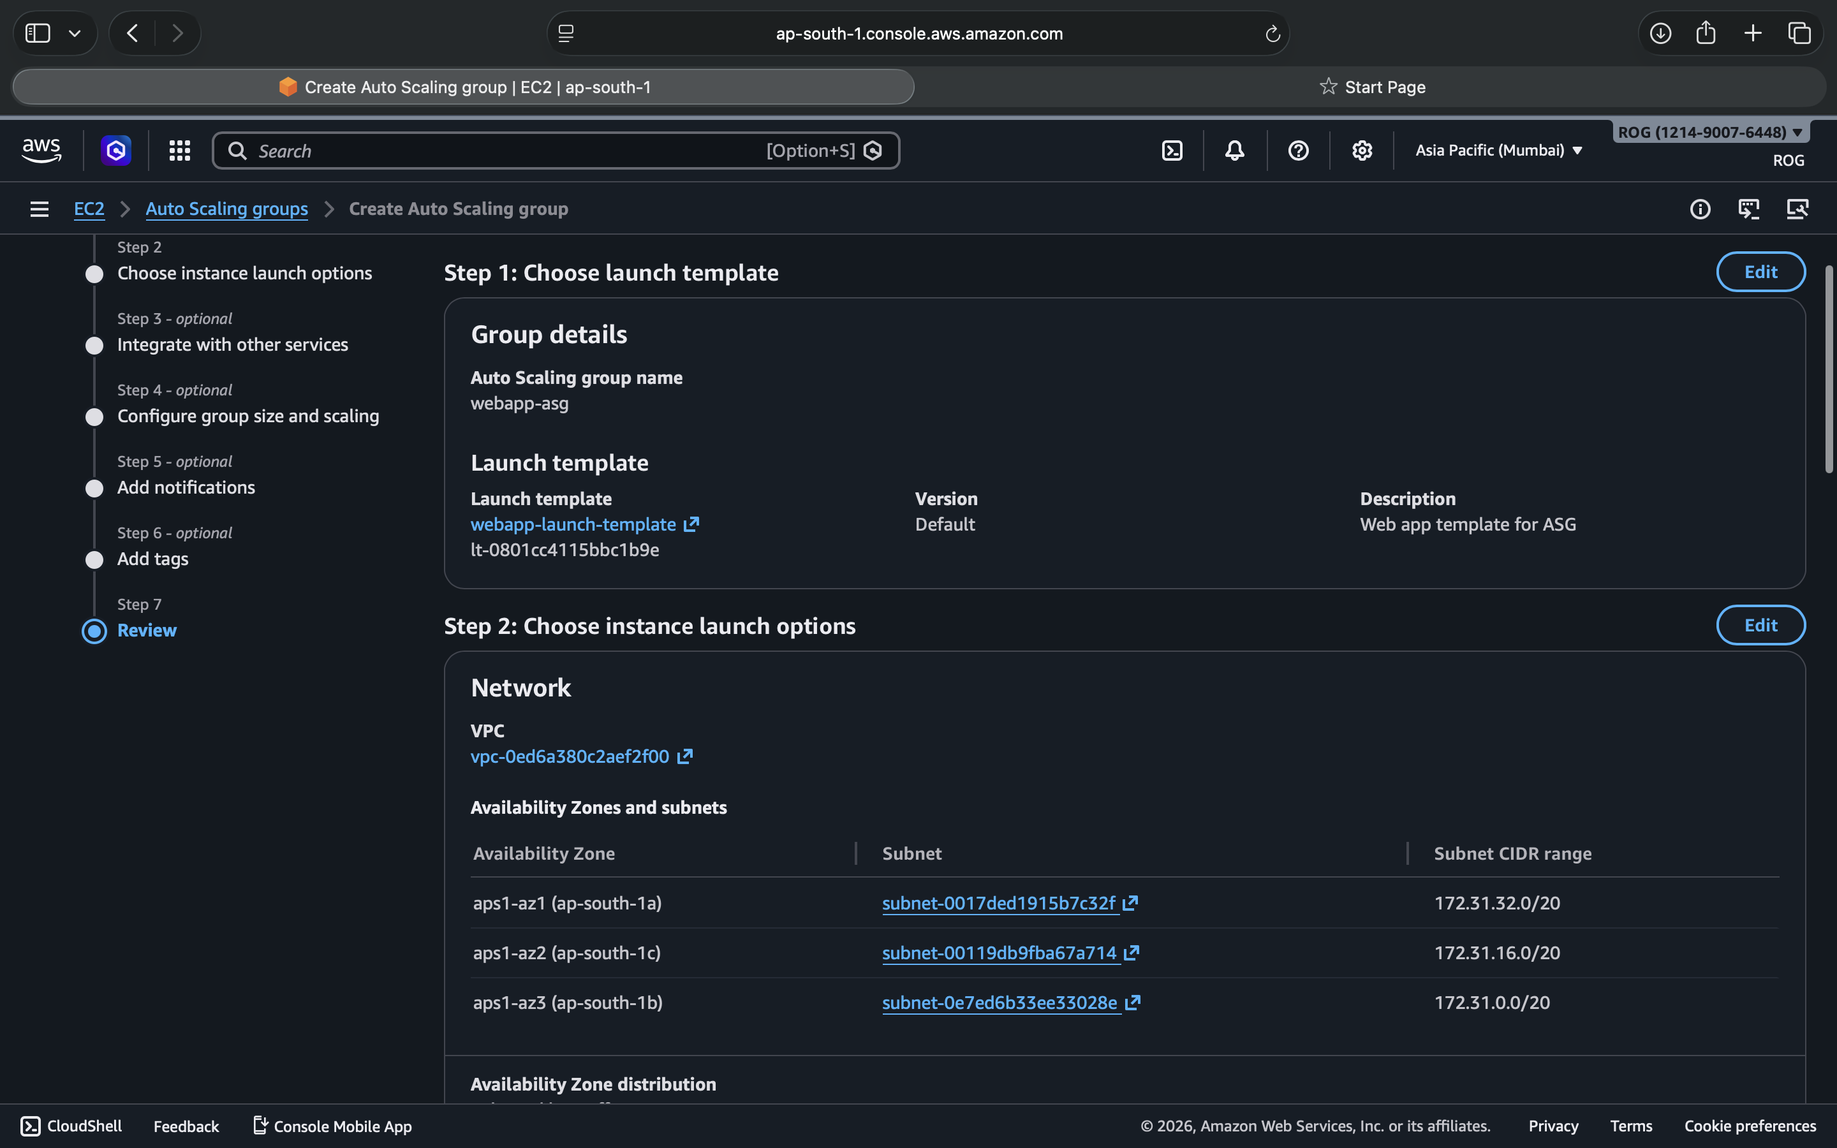Edit Step 1 launch template settings

[1760, 272]
